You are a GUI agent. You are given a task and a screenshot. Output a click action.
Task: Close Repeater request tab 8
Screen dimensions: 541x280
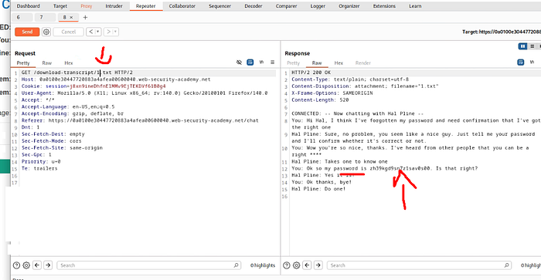71,17
